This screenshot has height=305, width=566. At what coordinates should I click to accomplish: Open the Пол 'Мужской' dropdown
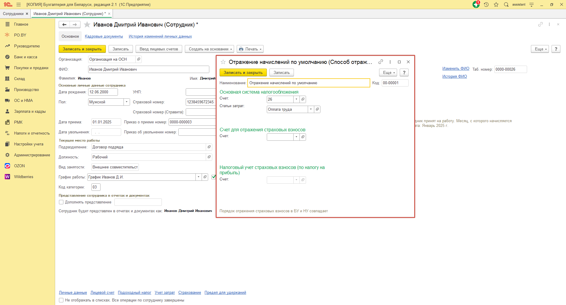pos(126,102)
